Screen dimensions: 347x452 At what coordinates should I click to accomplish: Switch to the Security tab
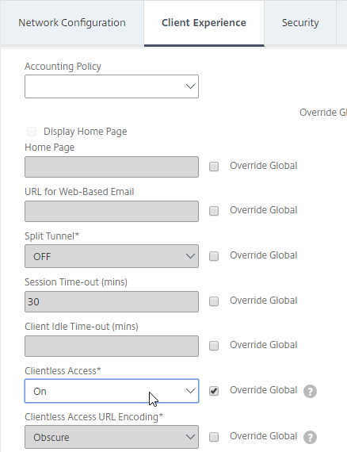click(x=300, y=23)
